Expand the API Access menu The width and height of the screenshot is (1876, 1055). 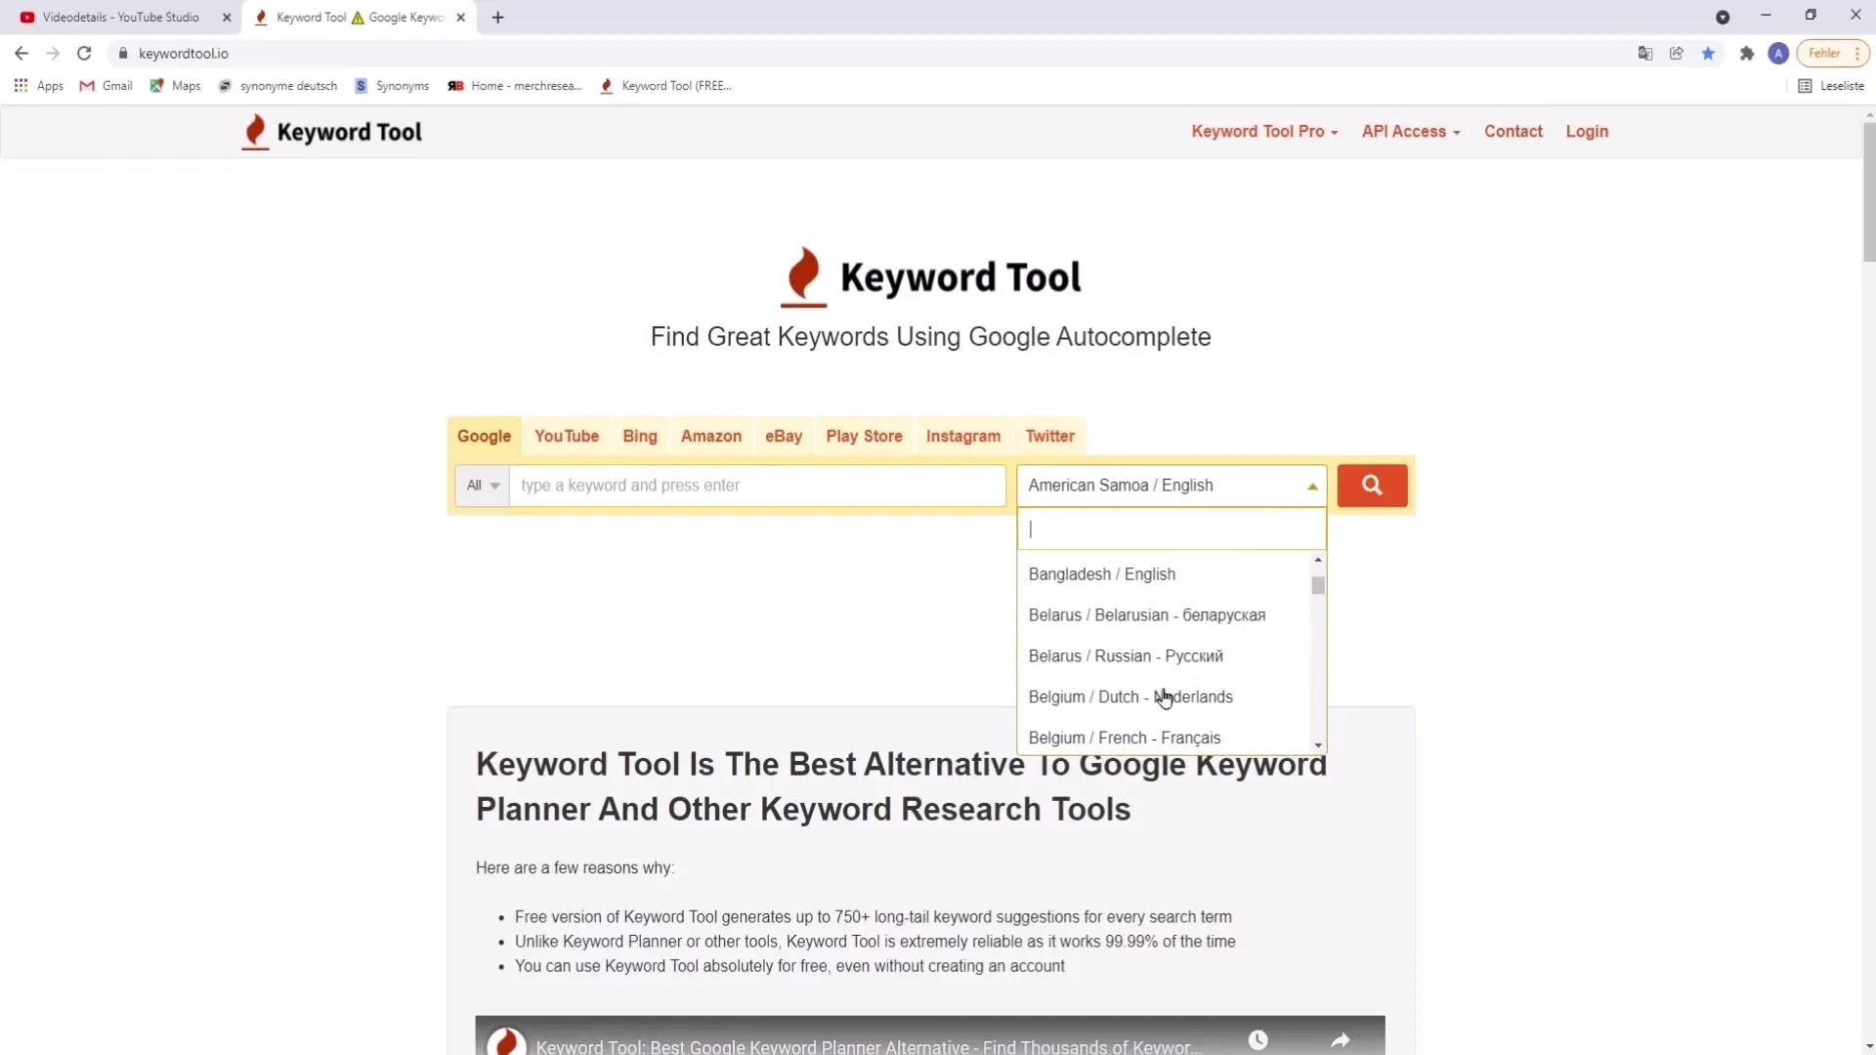[x=1411, y=132]
